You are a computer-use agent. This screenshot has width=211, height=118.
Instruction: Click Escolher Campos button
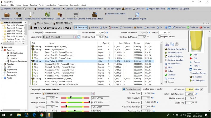point(131,89)
